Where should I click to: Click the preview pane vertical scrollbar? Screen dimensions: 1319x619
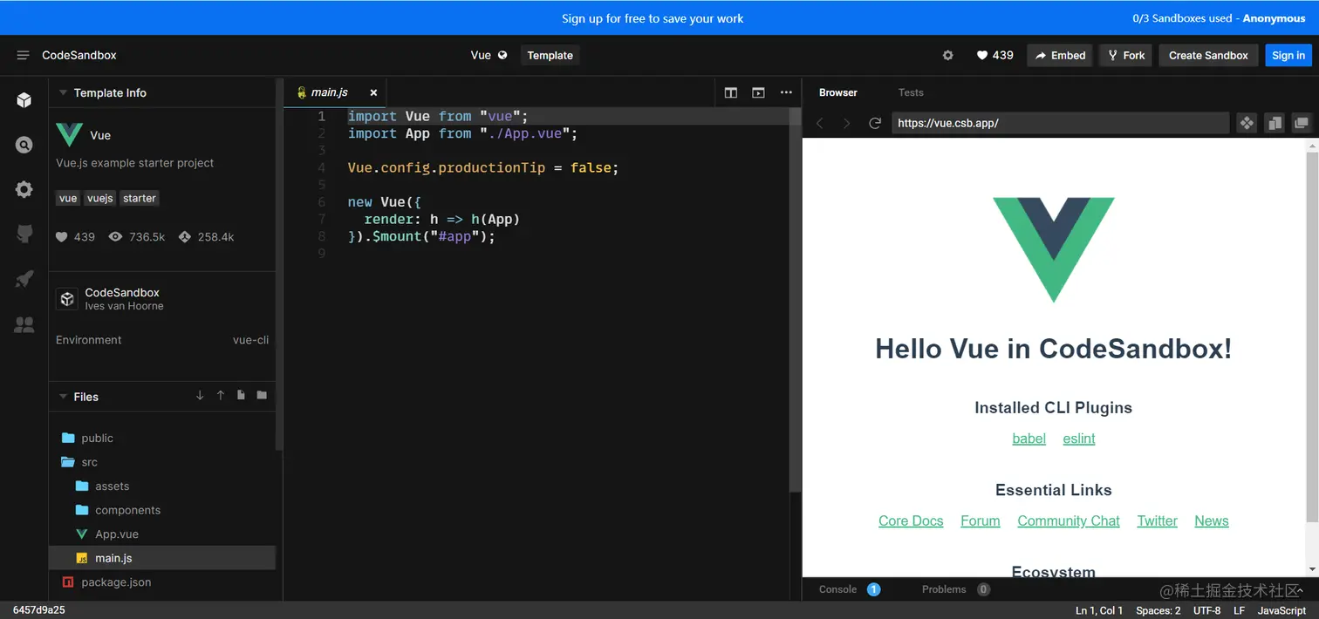pos(1312,336)
